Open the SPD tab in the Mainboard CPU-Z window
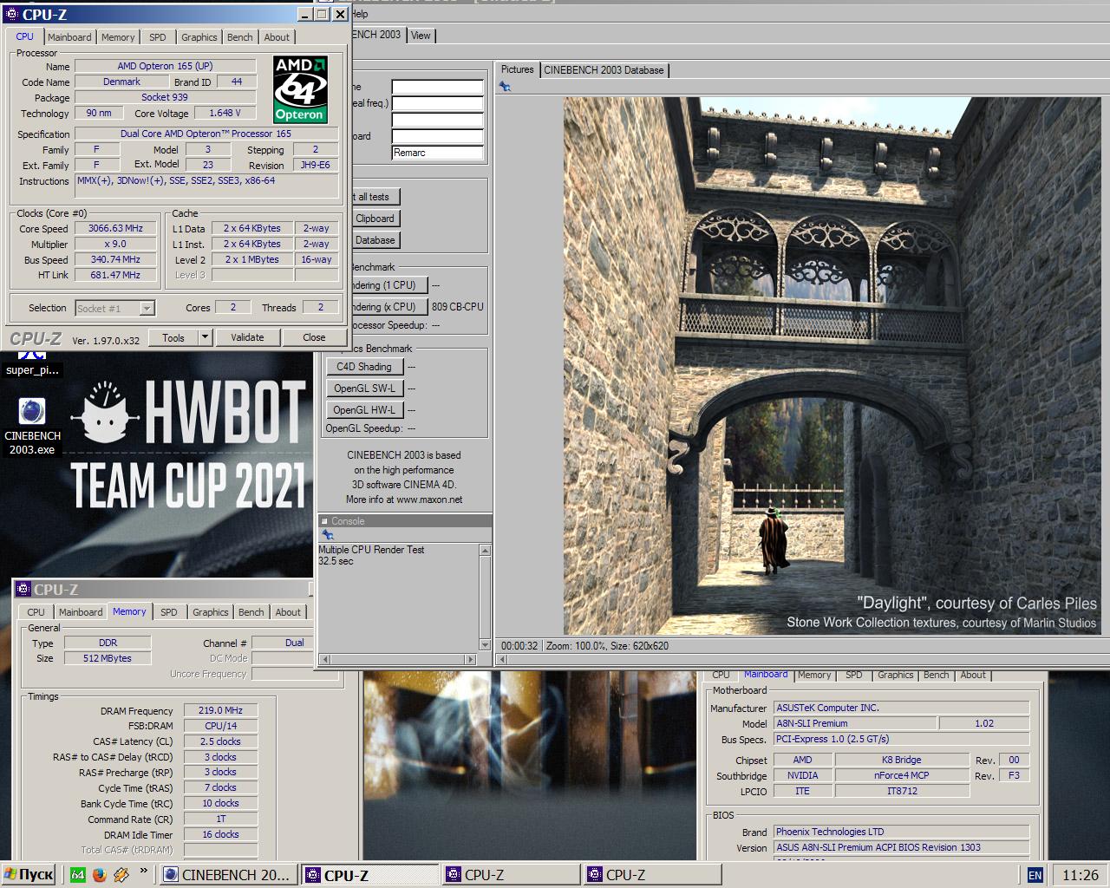The image size is (1110, 888). tap(854, 675)
